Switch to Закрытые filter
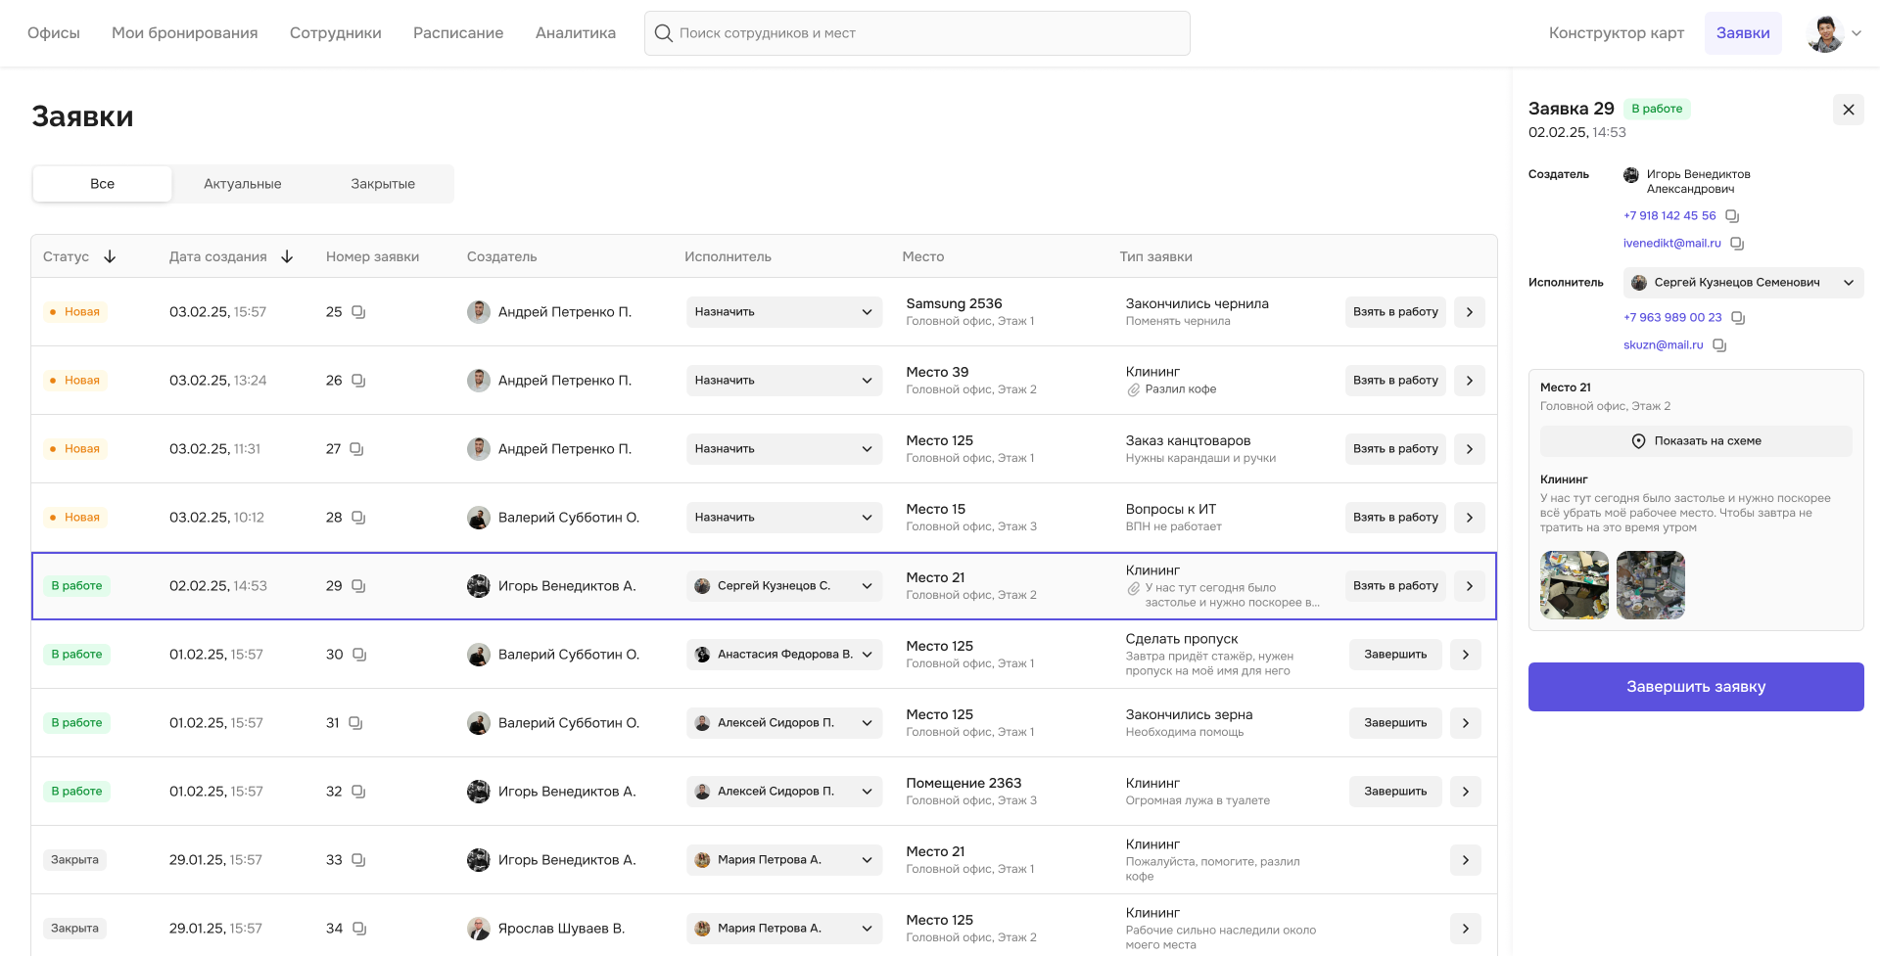 click(383, 184)
